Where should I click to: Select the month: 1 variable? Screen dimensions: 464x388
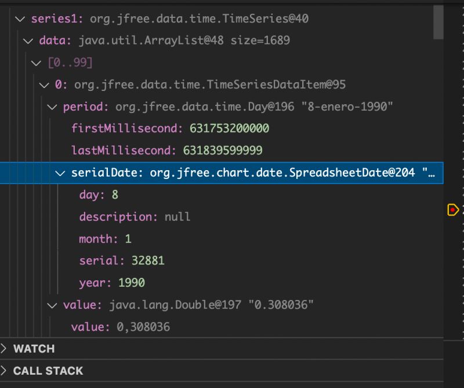(x=104, y=239)
